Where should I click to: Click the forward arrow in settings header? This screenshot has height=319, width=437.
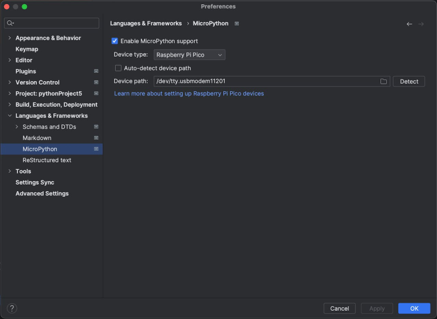421,24
